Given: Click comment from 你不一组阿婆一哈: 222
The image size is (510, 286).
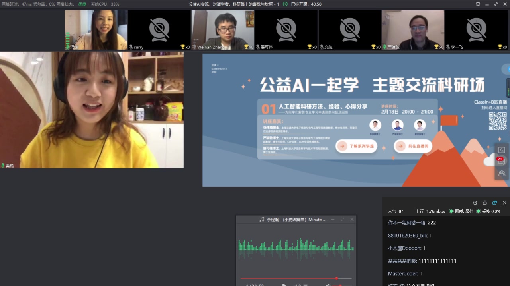Looking at the screenshot, I should [x=412, y=223].
